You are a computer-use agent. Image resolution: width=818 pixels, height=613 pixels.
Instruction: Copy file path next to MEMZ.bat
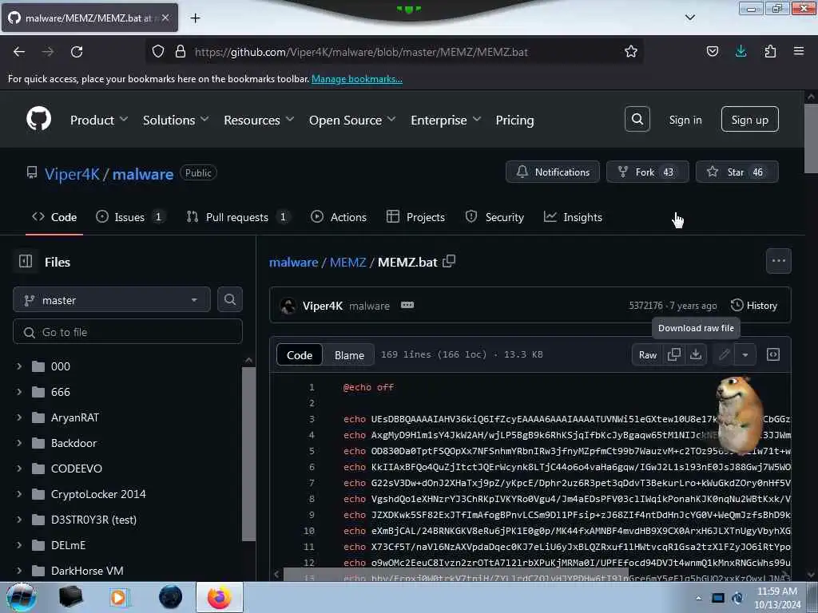coord(449,261)
